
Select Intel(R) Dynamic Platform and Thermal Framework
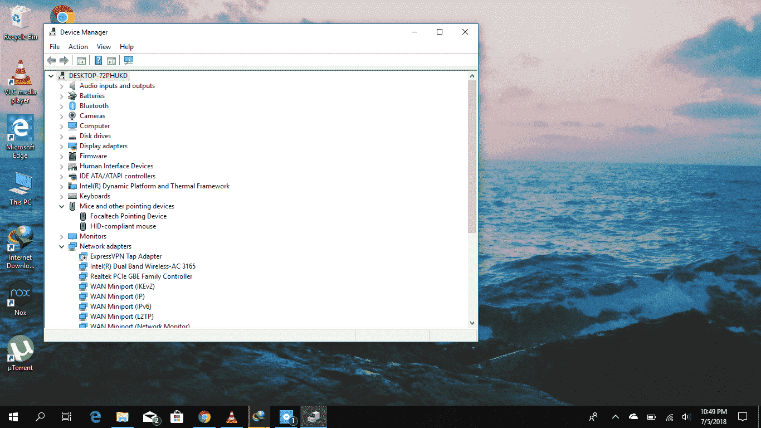[154, 186]
